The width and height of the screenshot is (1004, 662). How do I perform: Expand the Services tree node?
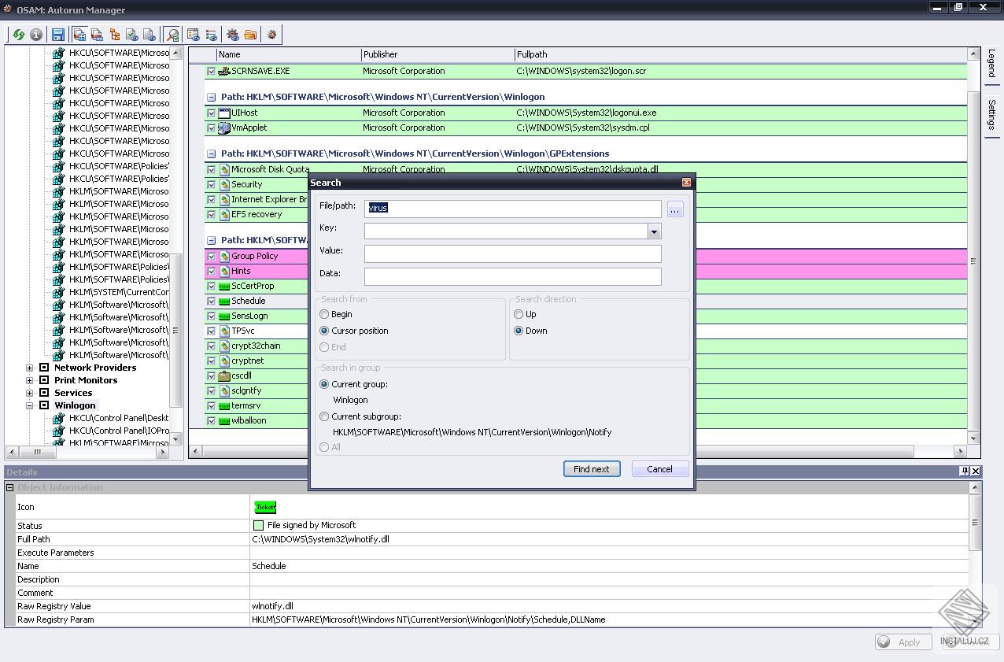click(28, 393)
